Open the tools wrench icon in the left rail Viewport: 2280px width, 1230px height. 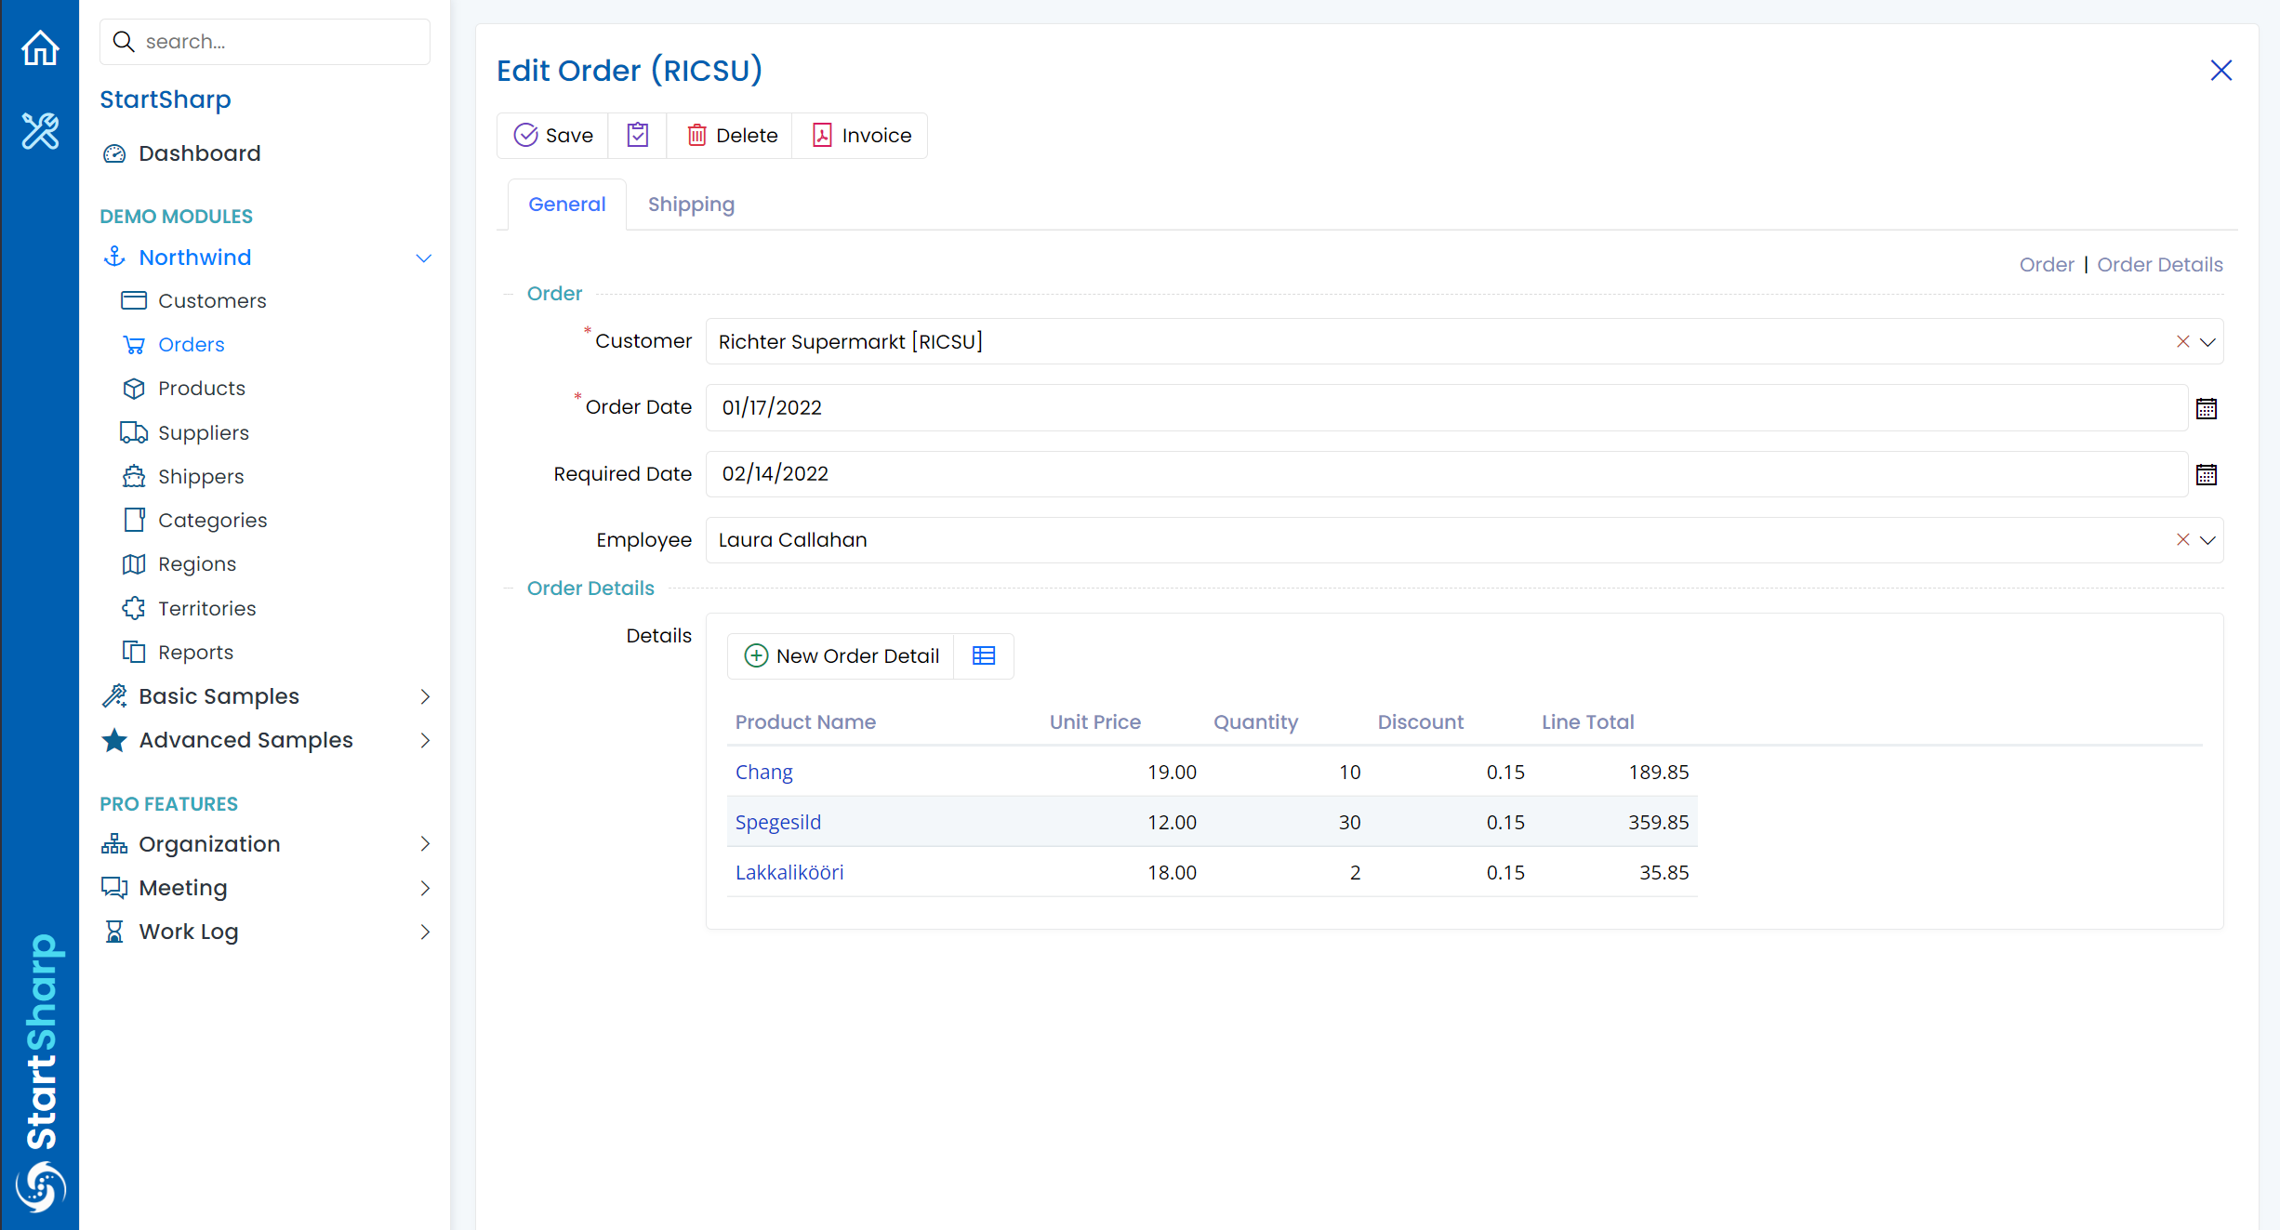coord(40,130)
